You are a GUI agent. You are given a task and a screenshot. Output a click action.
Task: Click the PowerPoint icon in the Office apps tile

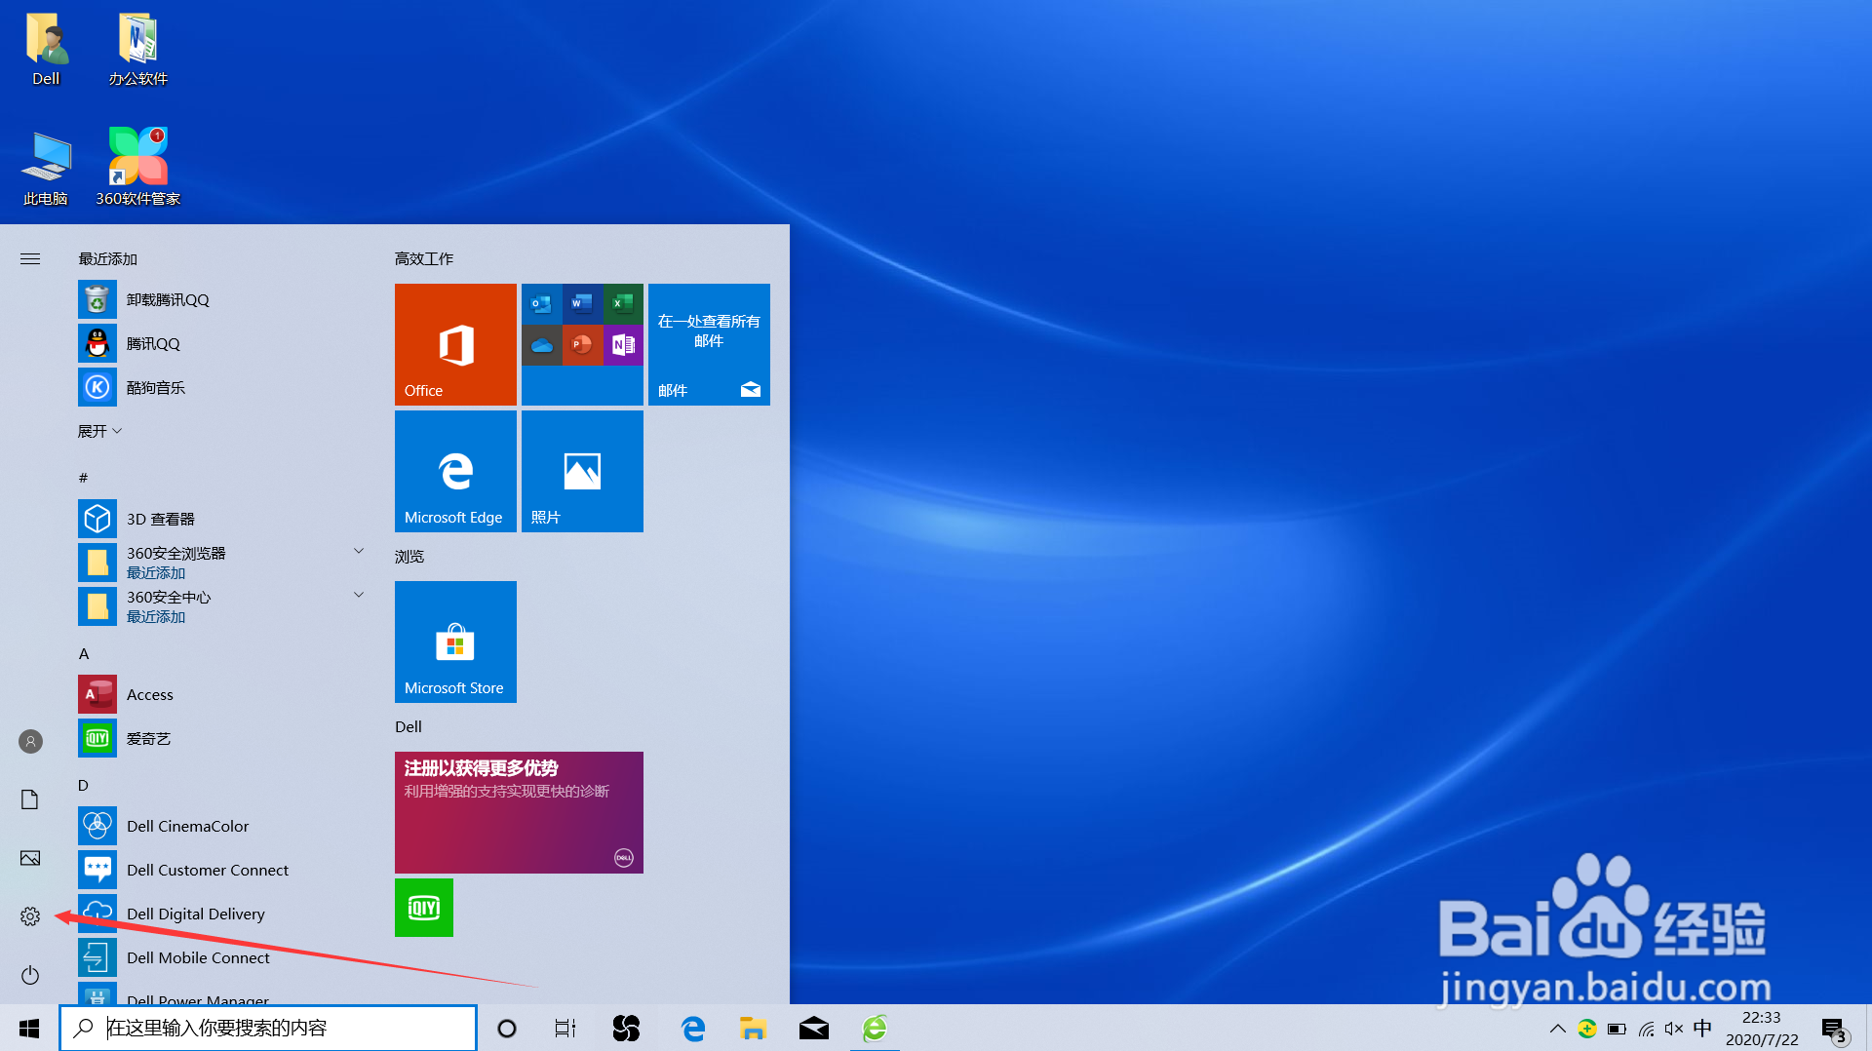pos(582,345)
